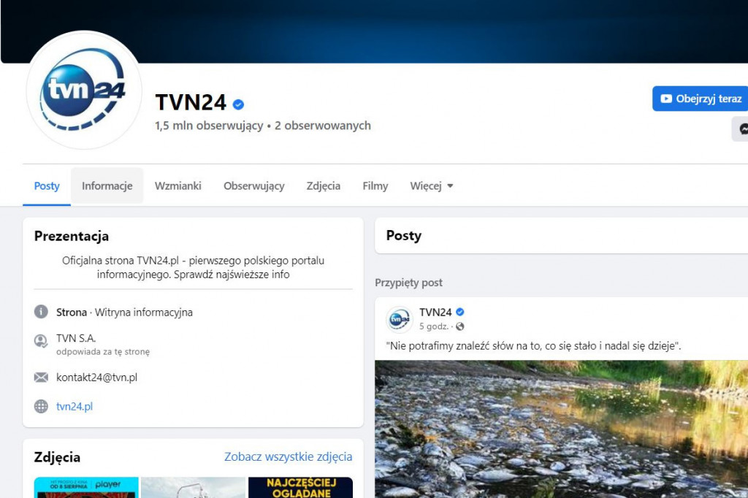
Task: Open the Filmy tab
Action: click(375, 186)
